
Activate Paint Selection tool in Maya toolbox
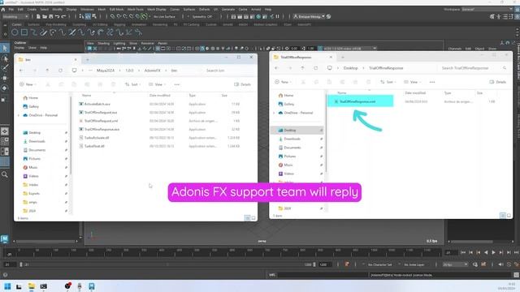tap(5, 68)
